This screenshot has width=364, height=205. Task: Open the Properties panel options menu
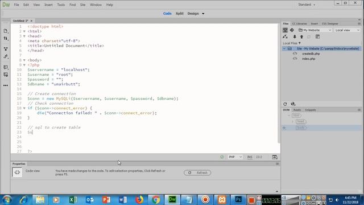(x=277, y=164)
